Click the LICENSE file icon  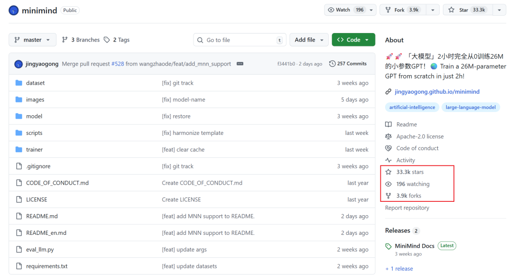(19, 199)
